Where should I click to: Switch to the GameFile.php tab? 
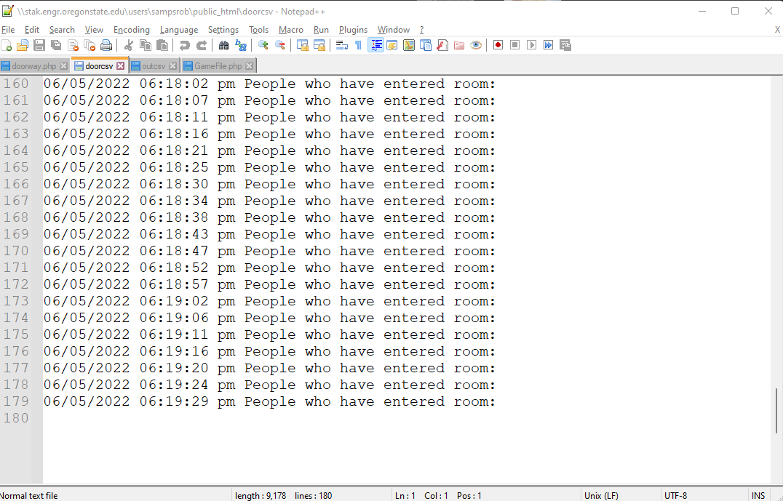click(x=217, y=66)
